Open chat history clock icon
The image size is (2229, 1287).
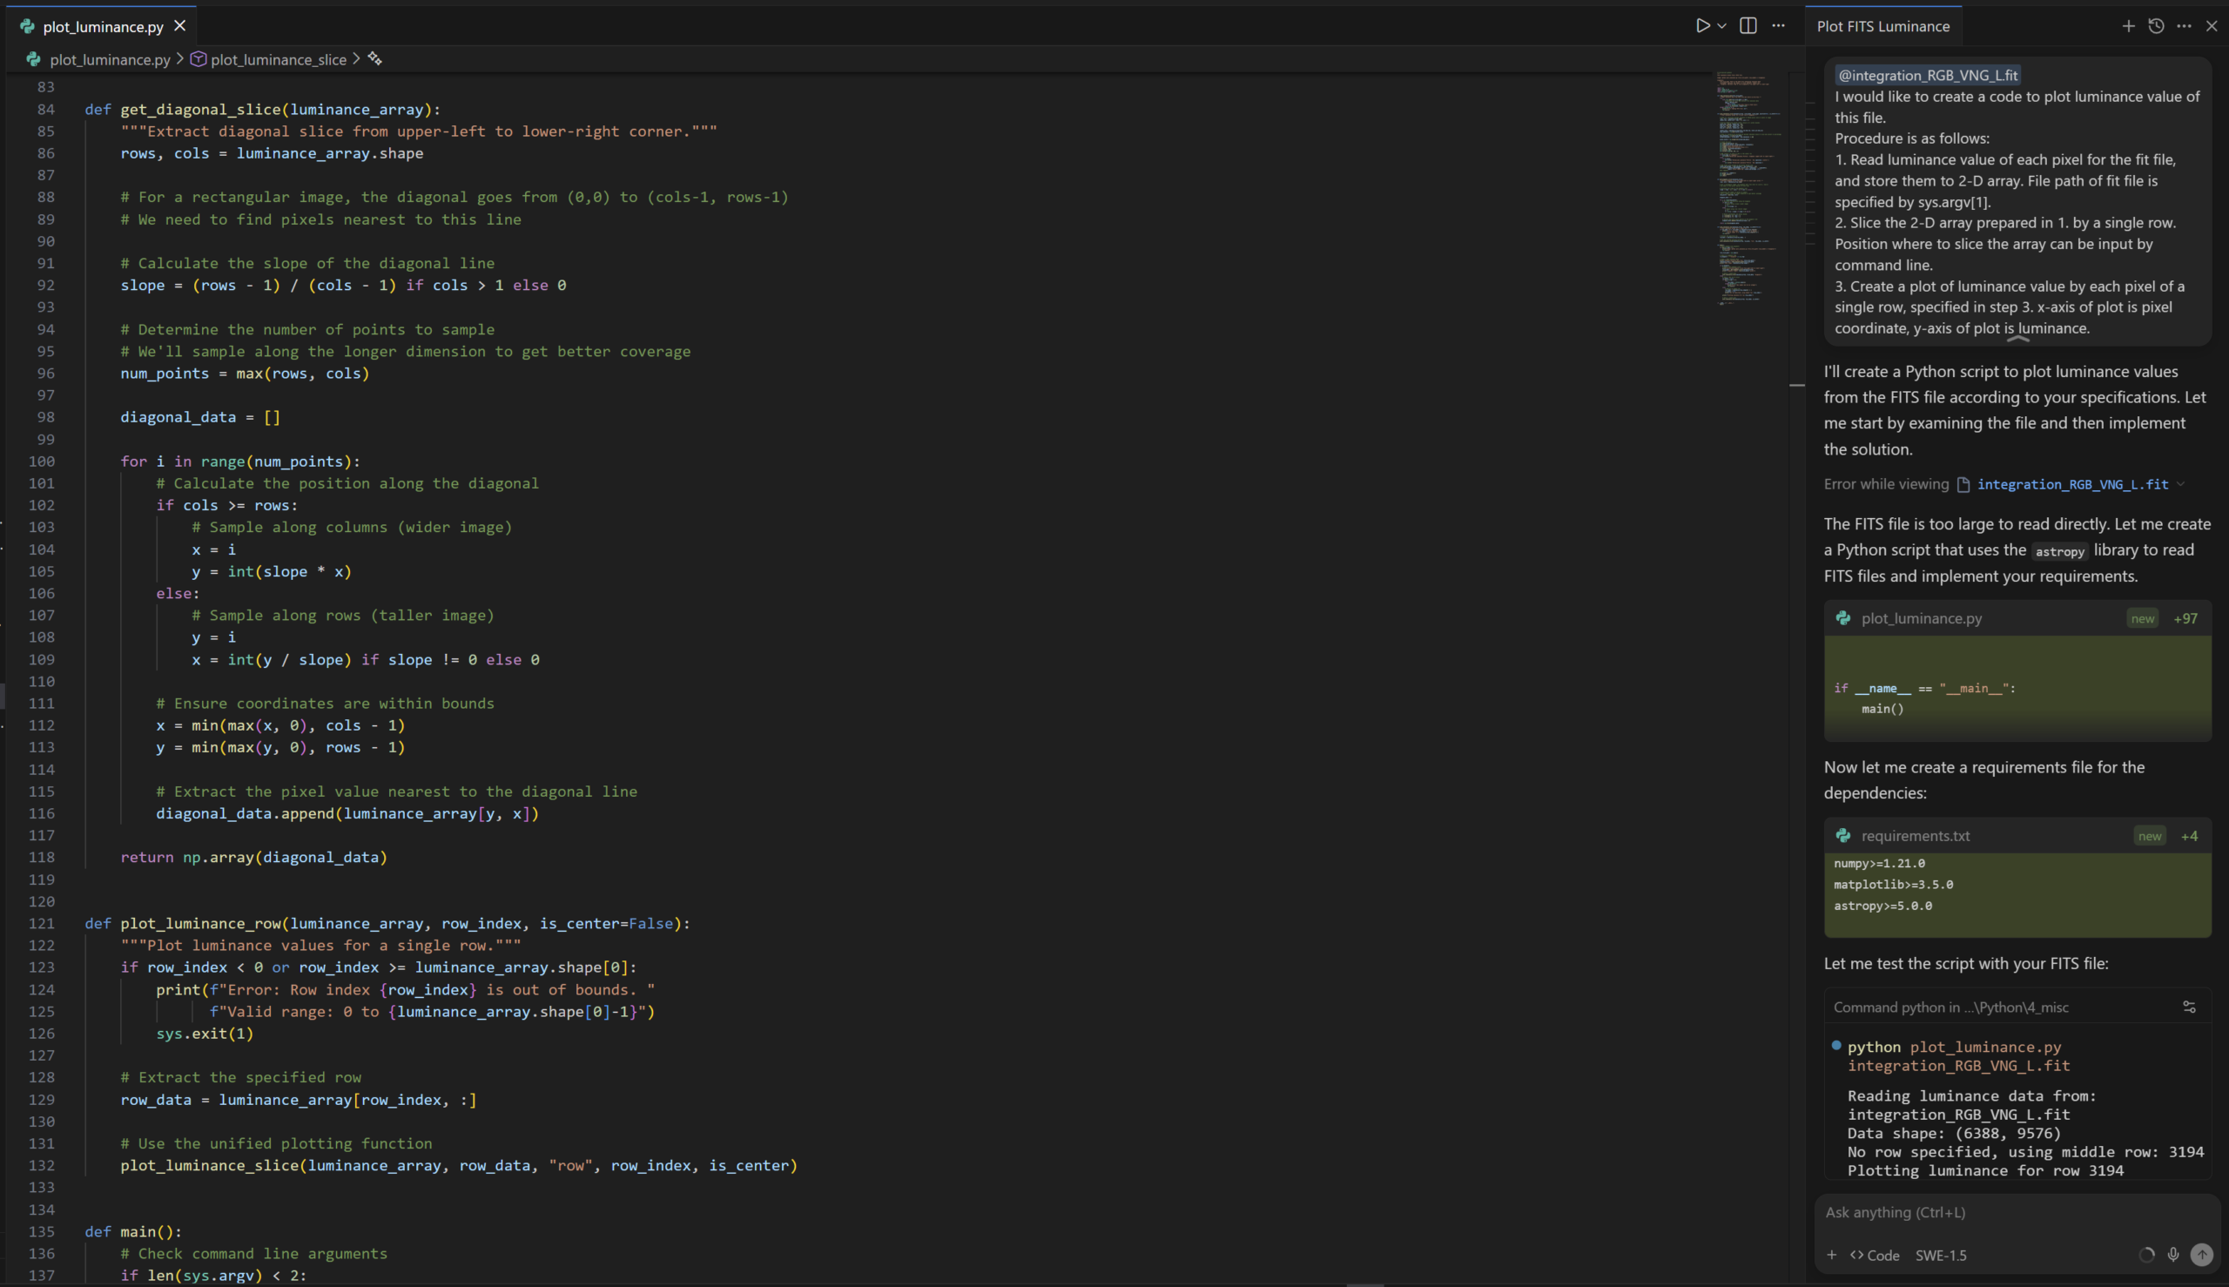[x=2156, y=25]
